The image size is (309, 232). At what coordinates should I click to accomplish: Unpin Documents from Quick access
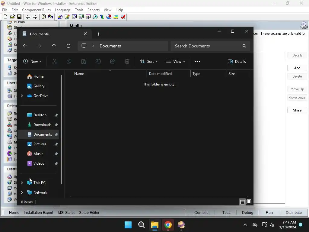click(x=56, y=134)
